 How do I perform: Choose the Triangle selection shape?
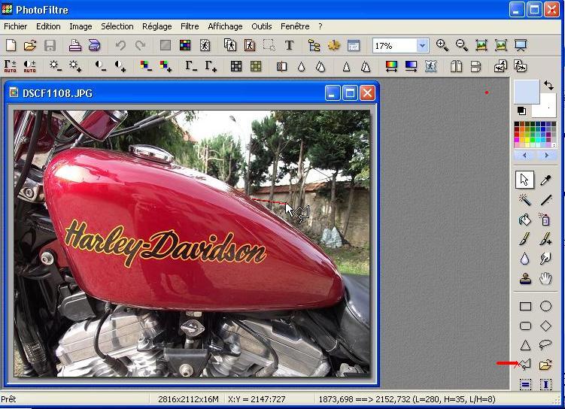click(525, 345)
